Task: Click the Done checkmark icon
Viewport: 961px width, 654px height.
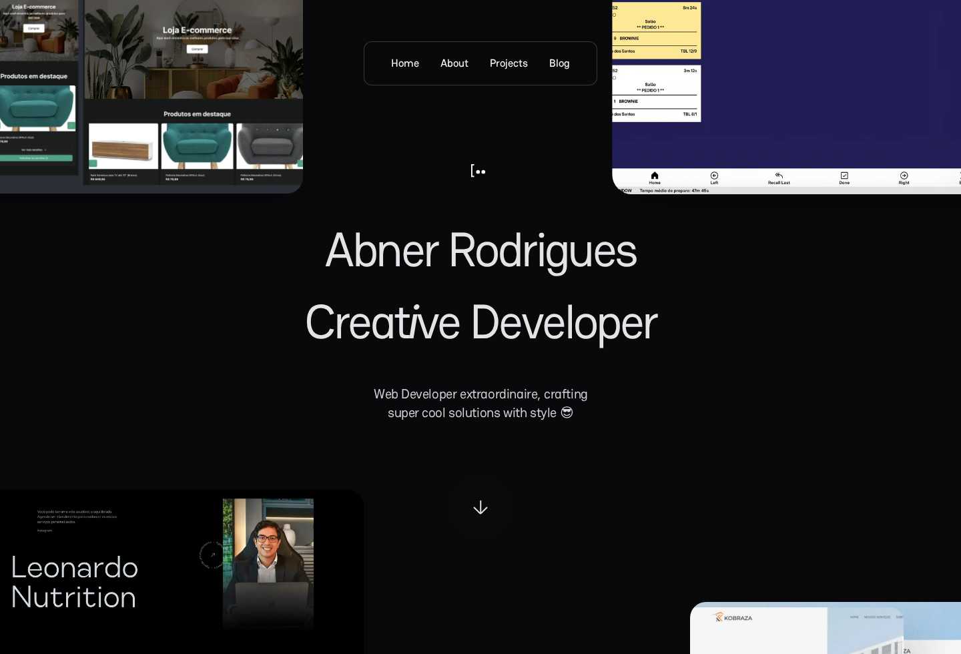Action: 844,176
